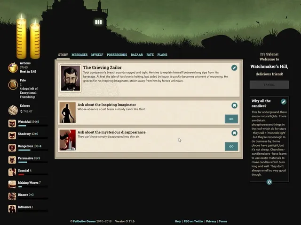Open the Fate tab
Screen dimensions: 301x225
(150, 55)
